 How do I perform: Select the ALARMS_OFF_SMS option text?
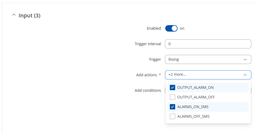[x=193, y=116]
